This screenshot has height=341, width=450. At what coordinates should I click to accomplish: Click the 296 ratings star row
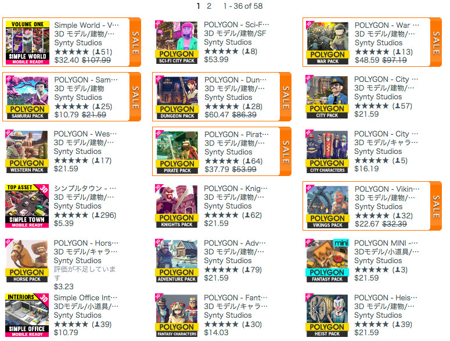coord(85,215)
